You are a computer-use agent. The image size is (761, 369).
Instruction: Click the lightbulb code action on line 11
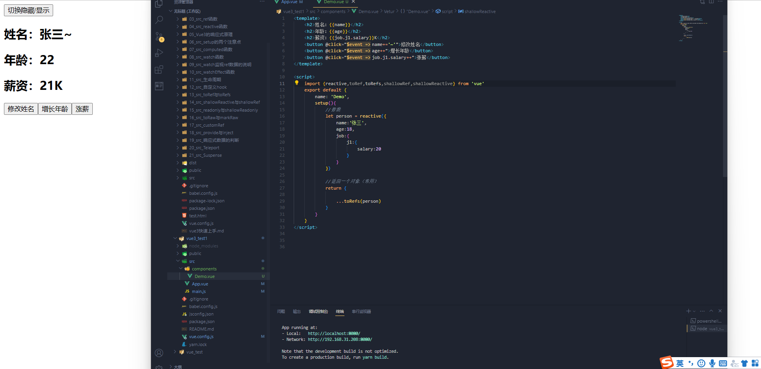[296, 83]
